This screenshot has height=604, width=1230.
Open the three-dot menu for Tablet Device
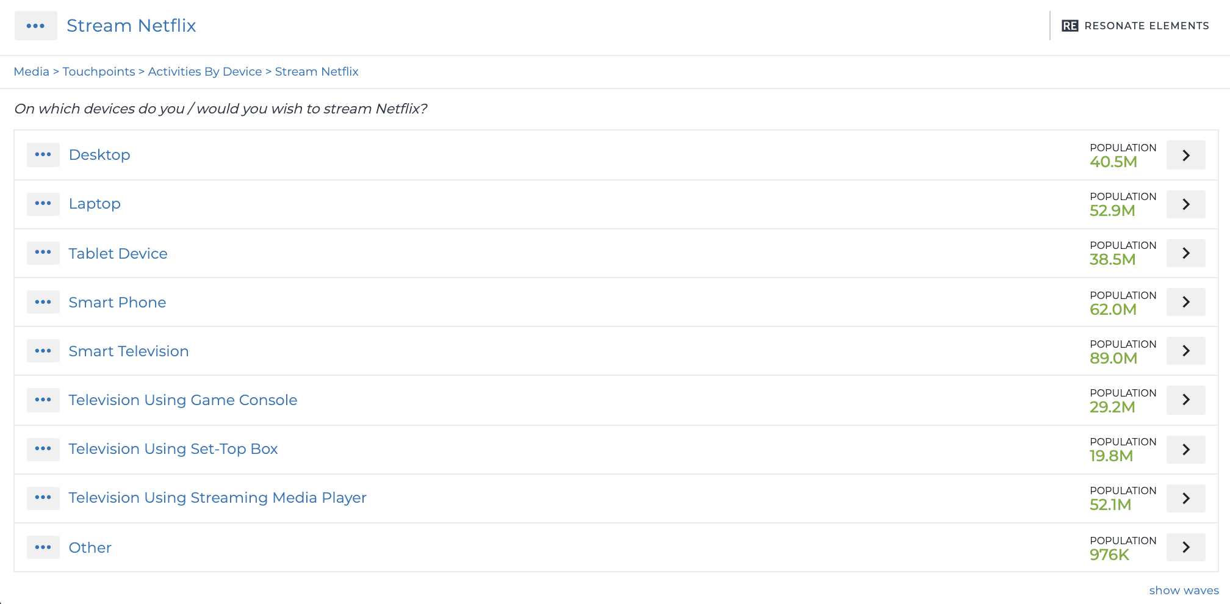pos(43,253)
